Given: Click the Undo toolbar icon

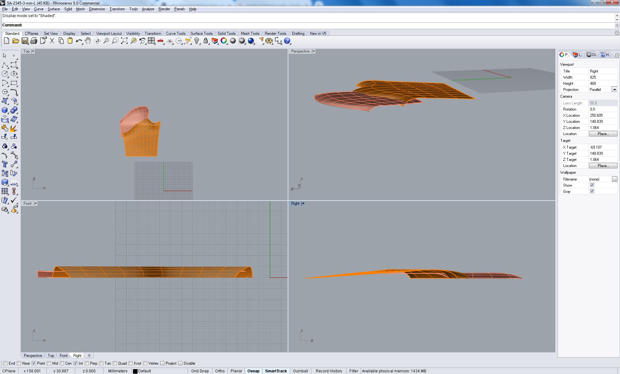Looking at the screenshot, I should coord(79,41).
